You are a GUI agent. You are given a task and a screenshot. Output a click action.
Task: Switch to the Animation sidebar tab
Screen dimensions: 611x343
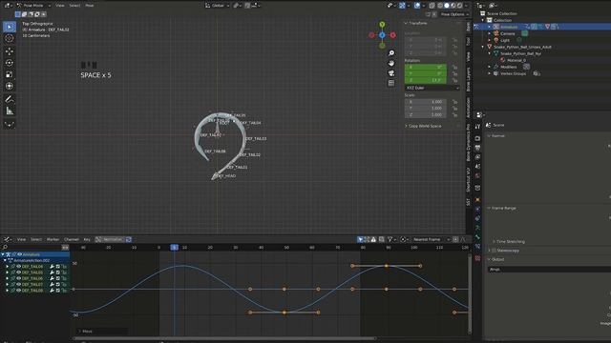coord(469,108)
